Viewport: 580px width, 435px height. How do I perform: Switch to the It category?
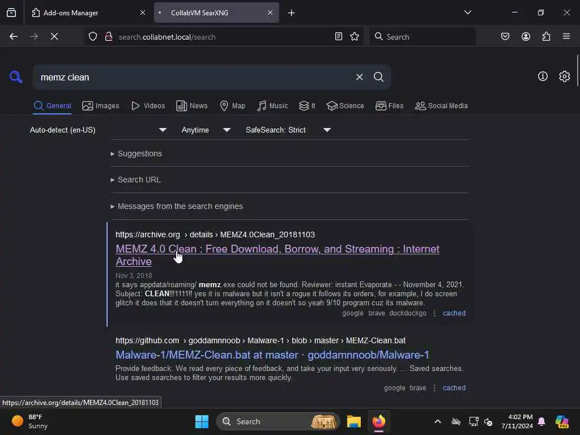click(x=307, y=106)
